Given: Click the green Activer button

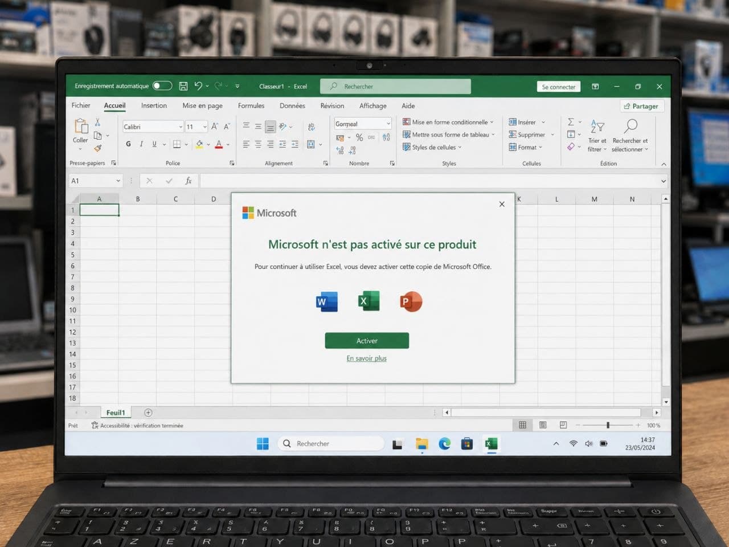Looking at the screenshot, I should pos(367,341).
